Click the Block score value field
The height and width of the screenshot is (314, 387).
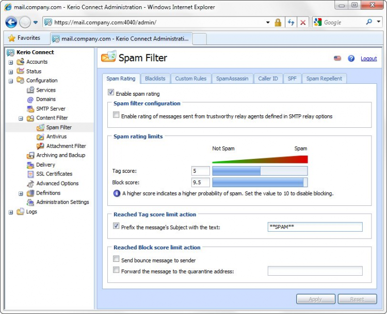[x=200, y=183]
